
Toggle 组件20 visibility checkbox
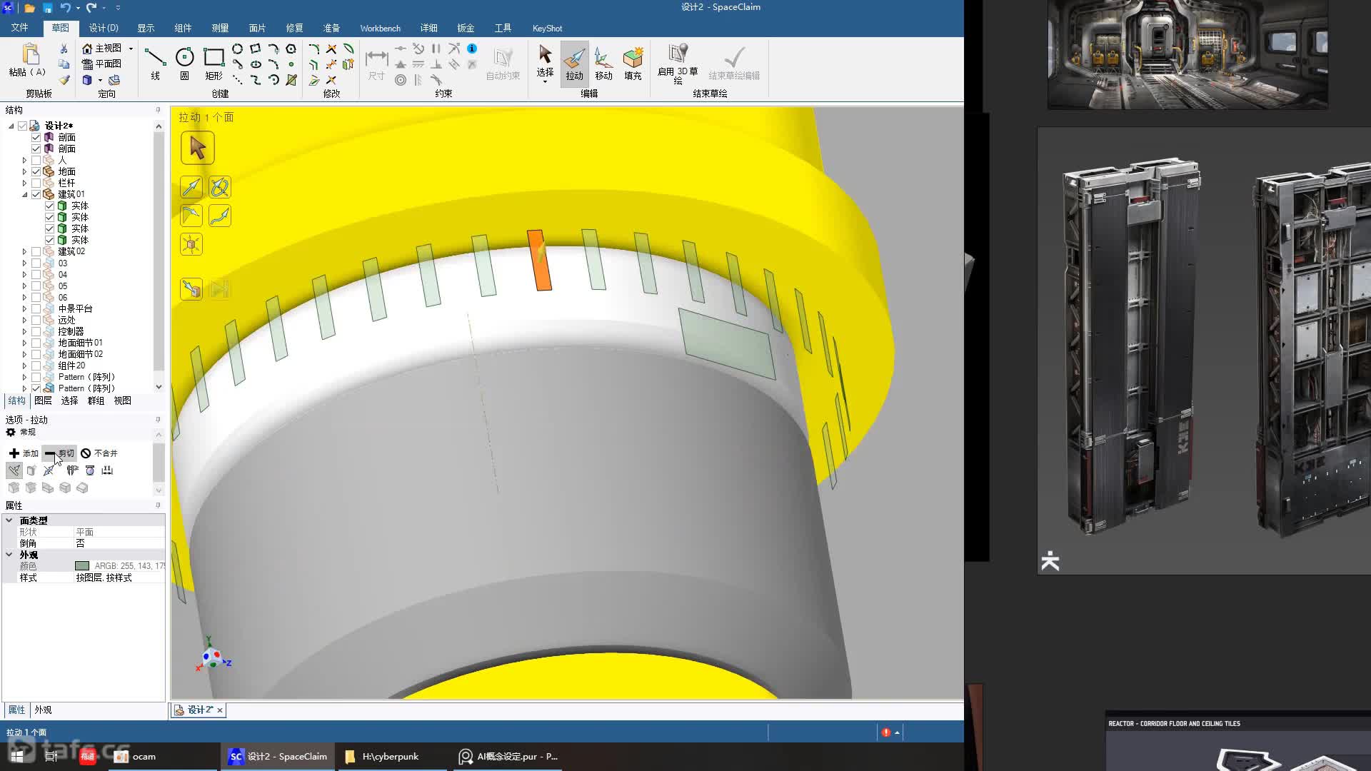click(x=36, y=366)
